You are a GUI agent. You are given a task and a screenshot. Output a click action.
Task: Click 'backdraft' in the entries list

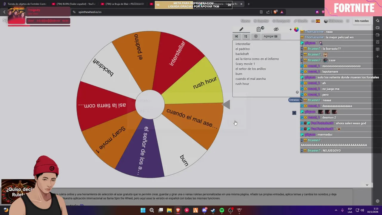click(x=242, y=54)
